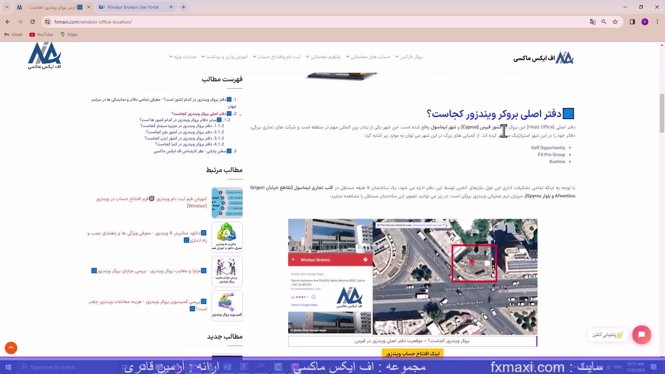The height and width of the screenshot is (374, 665).
Task: Click the browser reload icon
Action: pos(33,22)
